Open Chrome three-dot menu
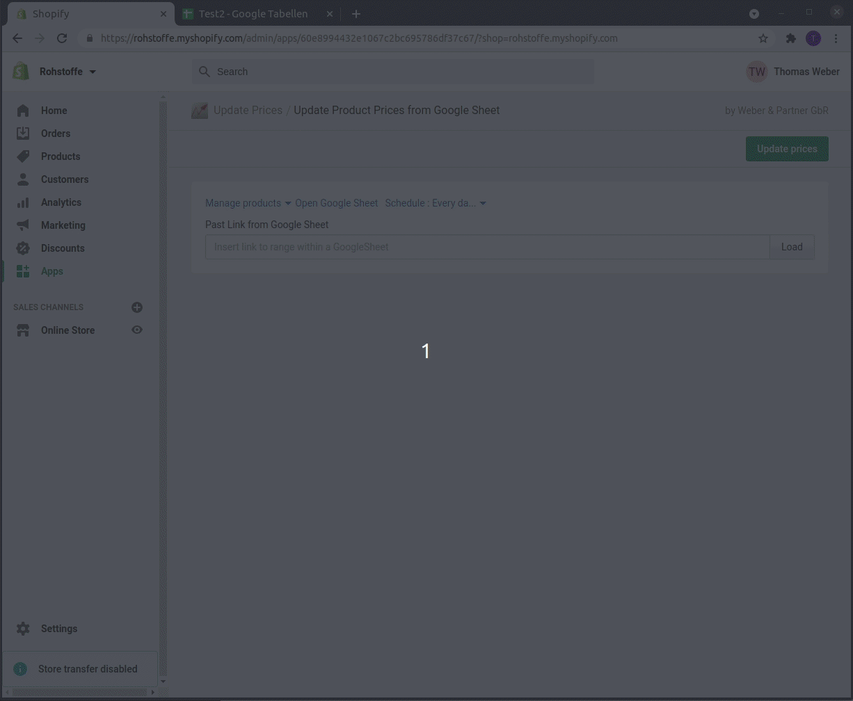Screen dimensions: 853x701 point(836,38)
